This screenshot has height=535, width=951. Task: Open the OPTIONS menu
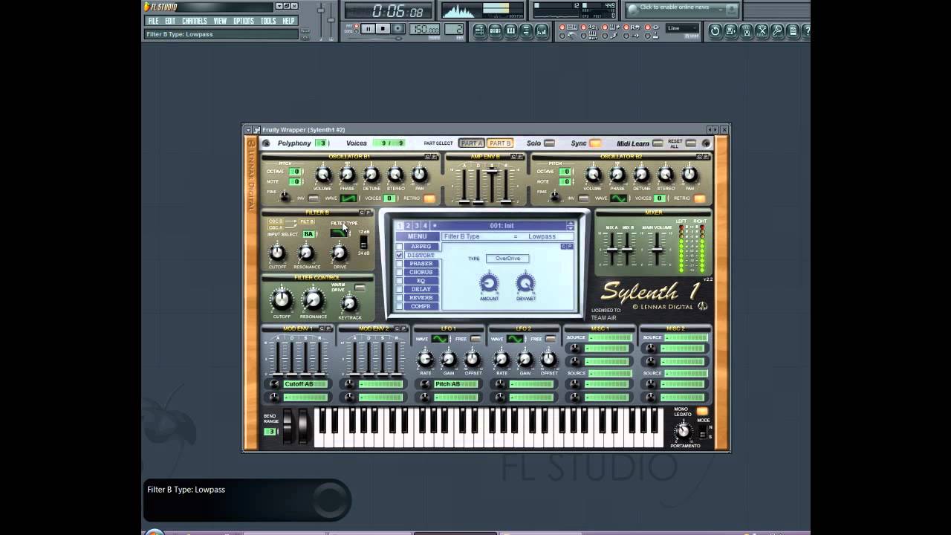[244, 21]
